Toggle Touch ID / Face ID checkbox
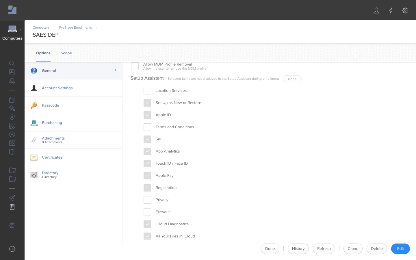Image resolution: width=416 pixels, height=260 pixels. pyautogui.click(x=147, y=164)
